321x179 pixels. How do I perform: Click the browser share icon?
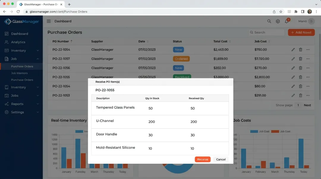274,12
